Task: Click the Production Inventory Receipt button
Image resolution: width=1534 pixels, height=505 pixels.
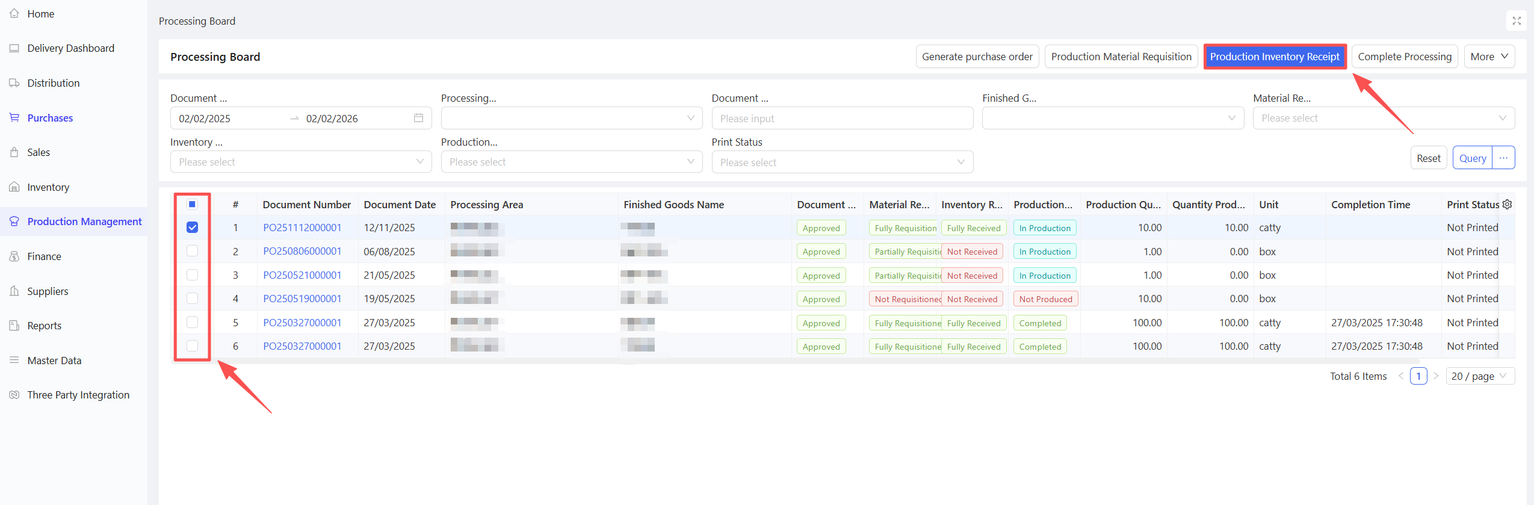Action: (x=1274, y=57)
